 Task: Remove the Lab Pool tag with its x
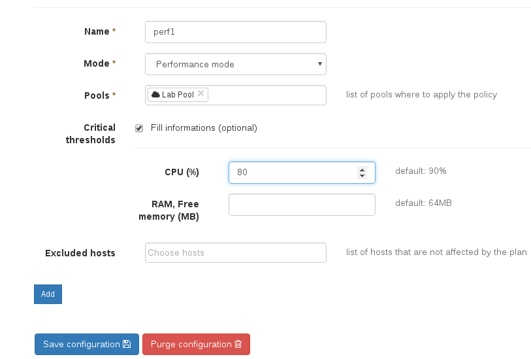click(x=201, y=94)
